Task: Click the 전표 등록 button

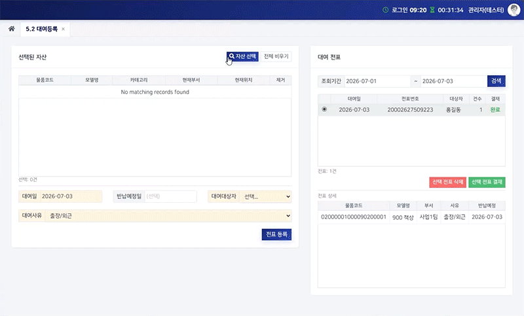Action: point(276,235)
